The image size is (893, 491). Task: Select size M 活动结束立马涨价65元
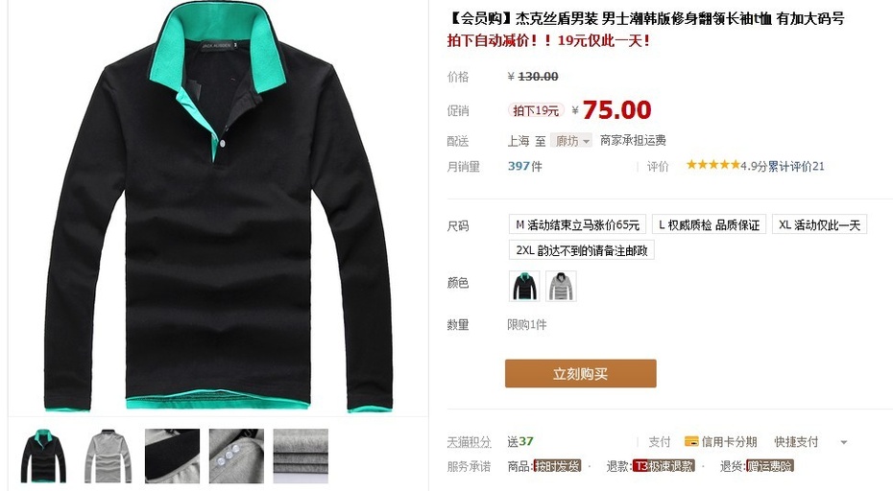[x=577, y=224]
